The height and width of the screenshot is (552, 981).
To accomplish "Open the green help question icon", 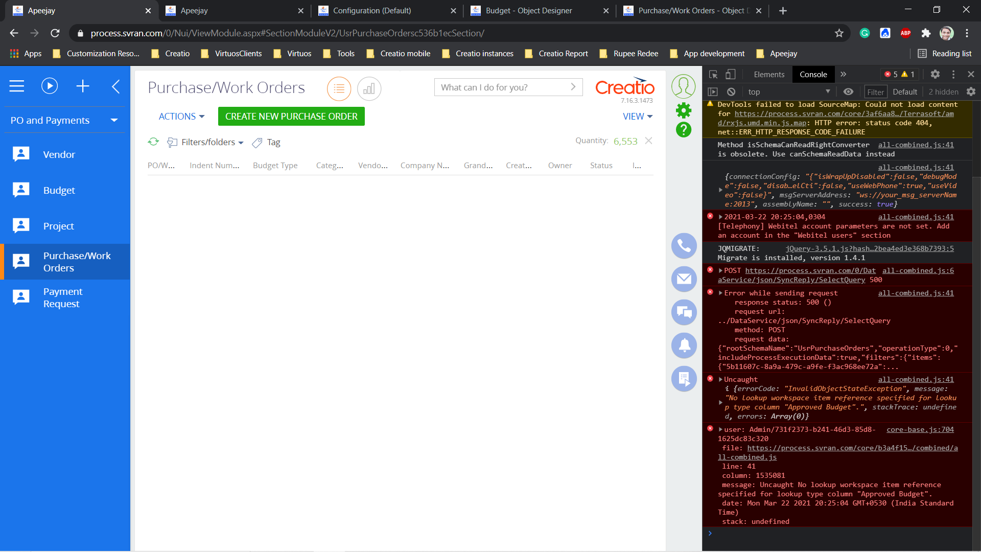I will coord(684,130).
